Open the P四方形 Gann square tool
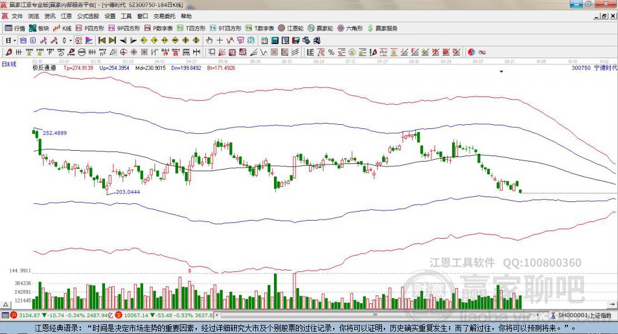618x334 pixels. click(90, 28)
